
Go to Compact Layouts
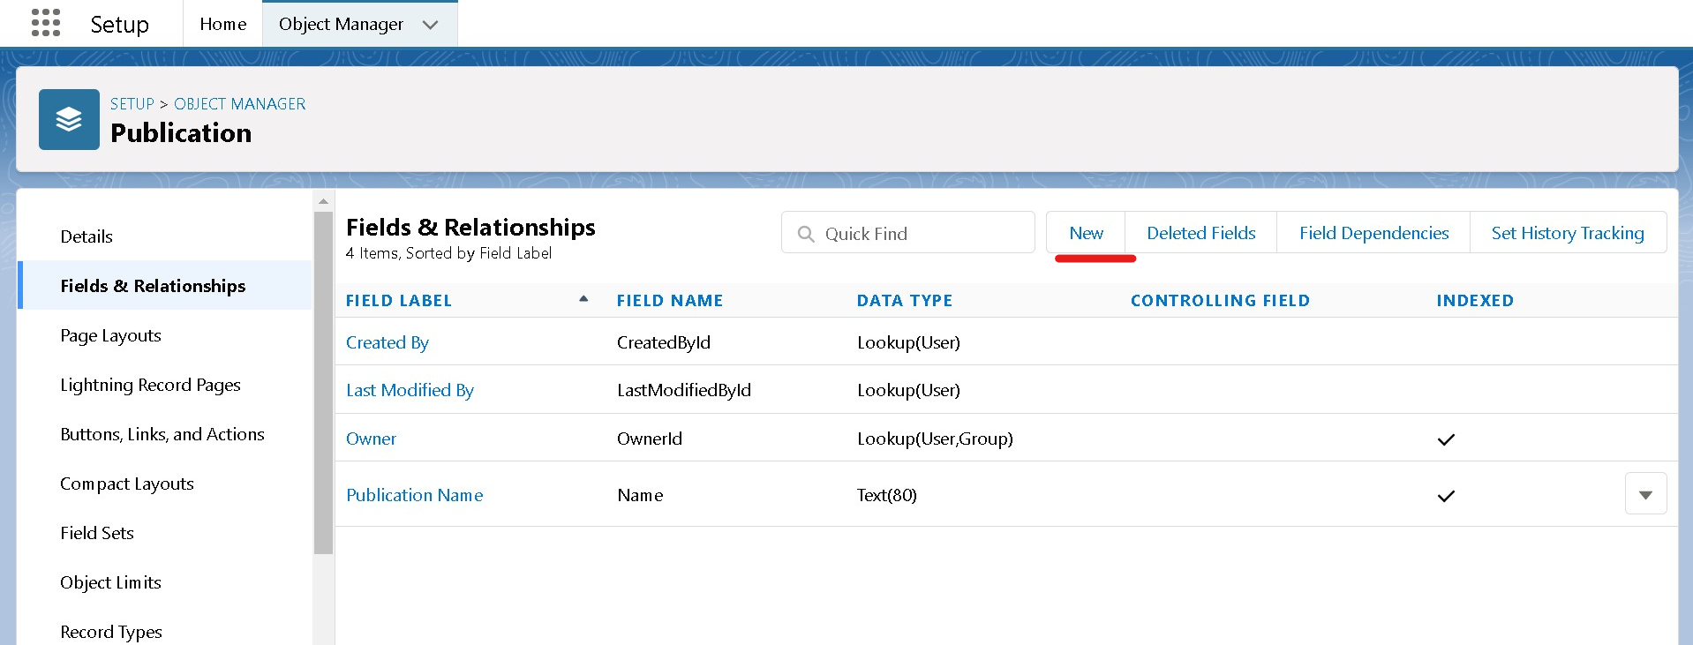127,484
